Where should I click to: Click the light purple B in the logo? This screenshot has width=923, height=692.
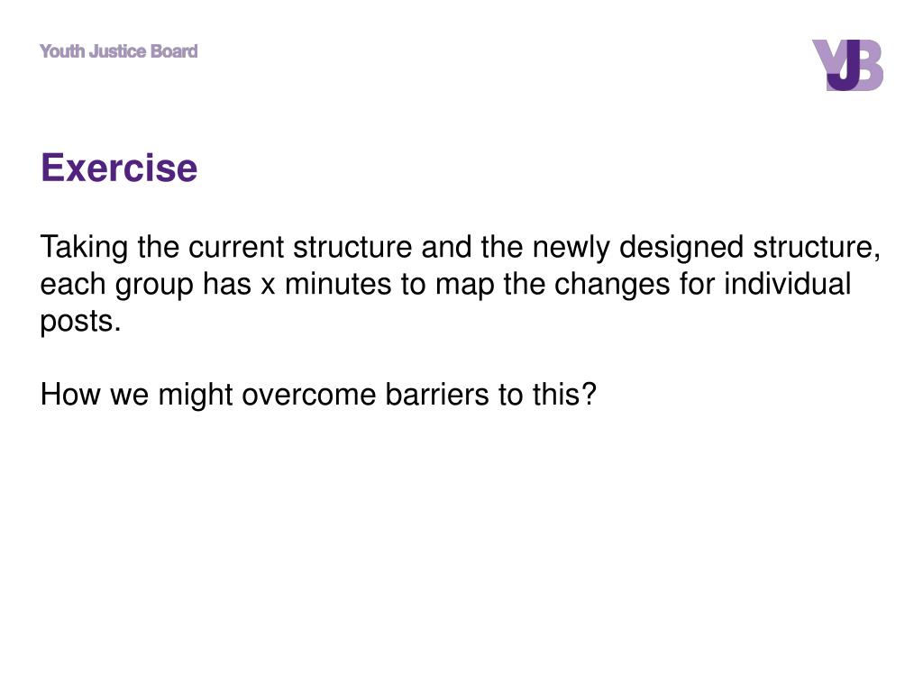pos(869,65)
